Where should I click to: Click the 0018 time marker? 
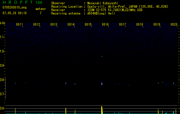(140, 24)
